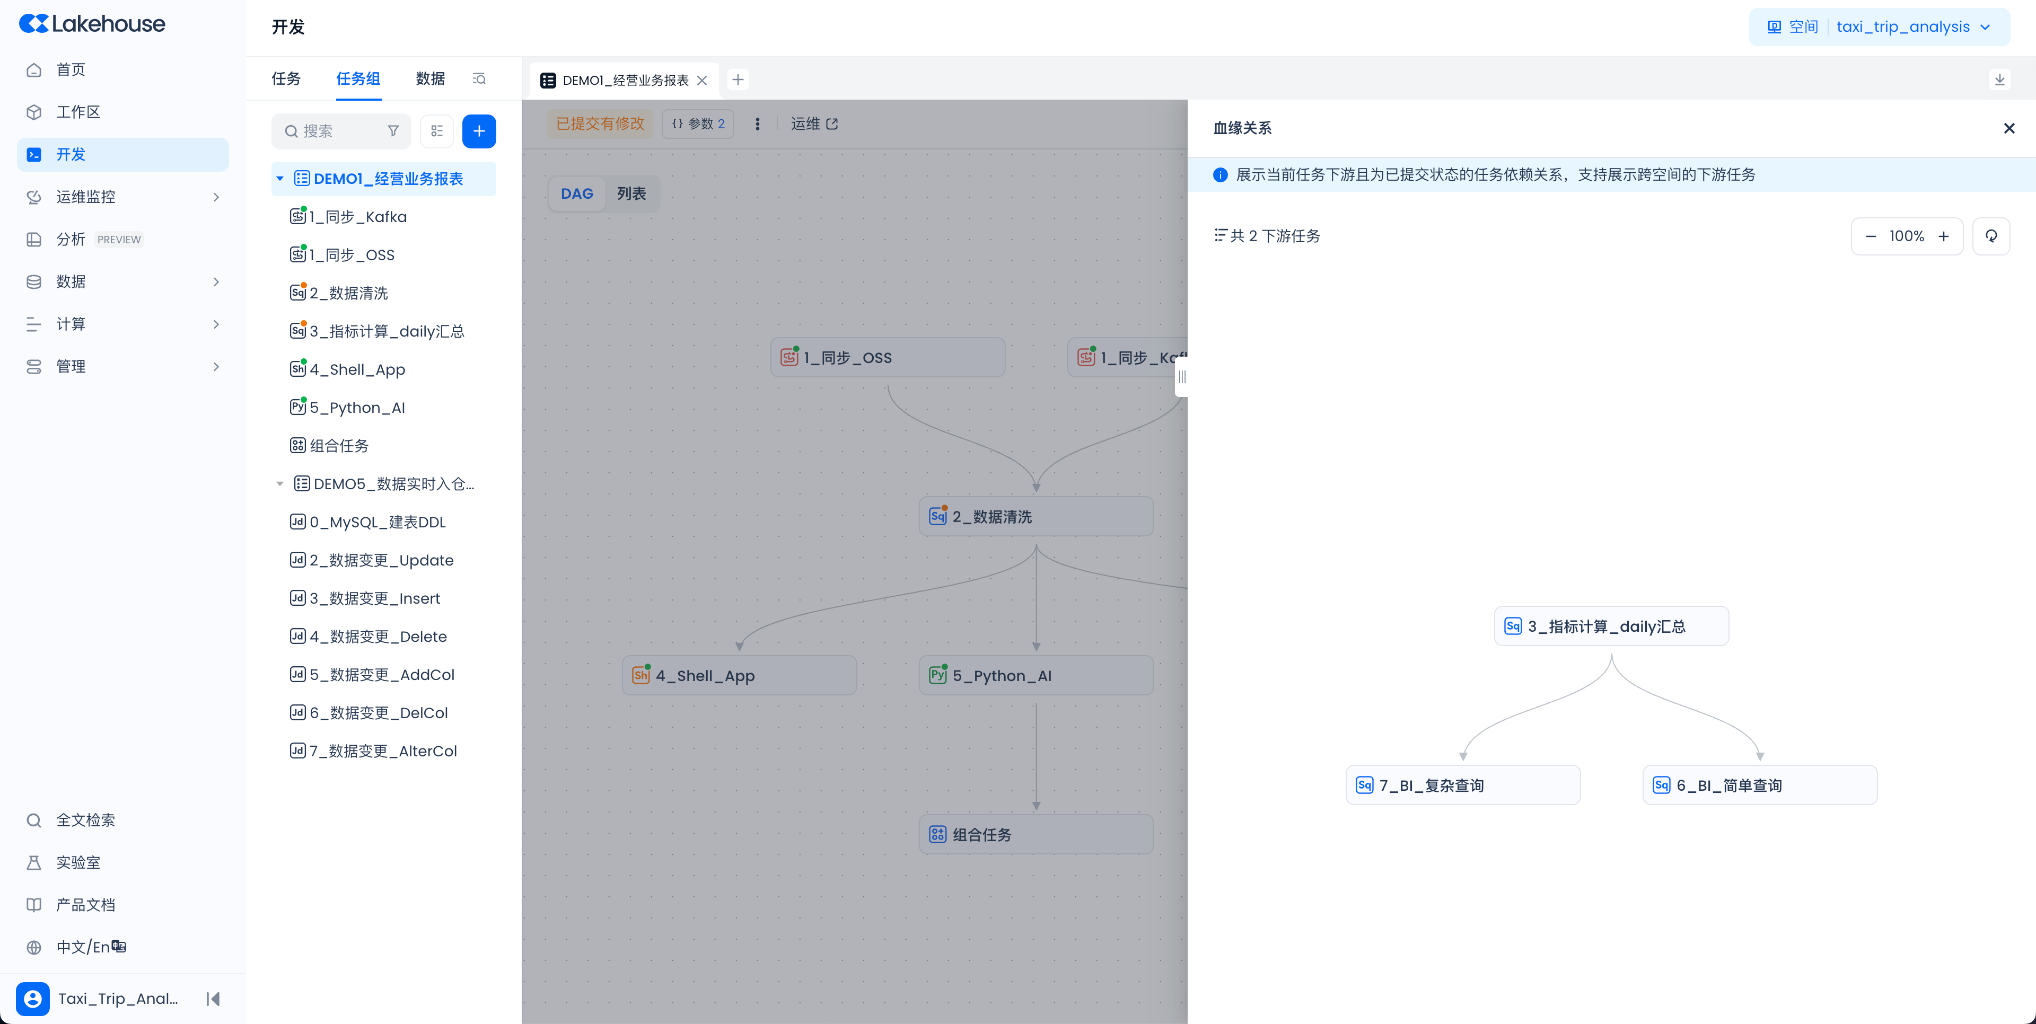Click the download icon at top right
Screen dimensions: 2036x1024
(1999, 80)
